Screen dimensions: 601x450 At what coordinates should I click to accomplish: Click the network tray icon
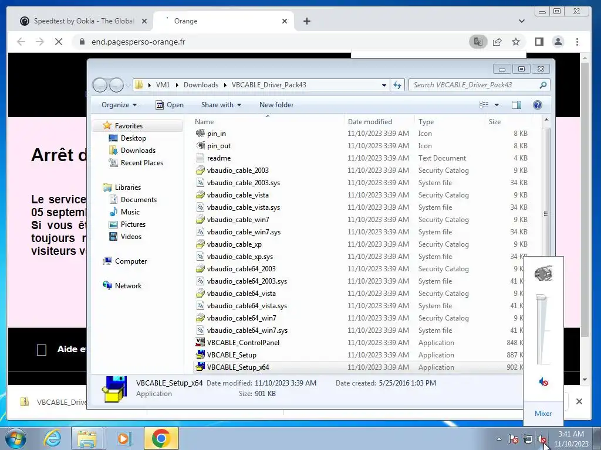pos(528,439)
